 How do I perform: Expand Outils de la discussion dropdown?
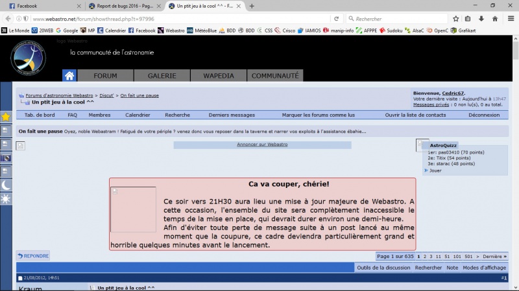(383, 268)
